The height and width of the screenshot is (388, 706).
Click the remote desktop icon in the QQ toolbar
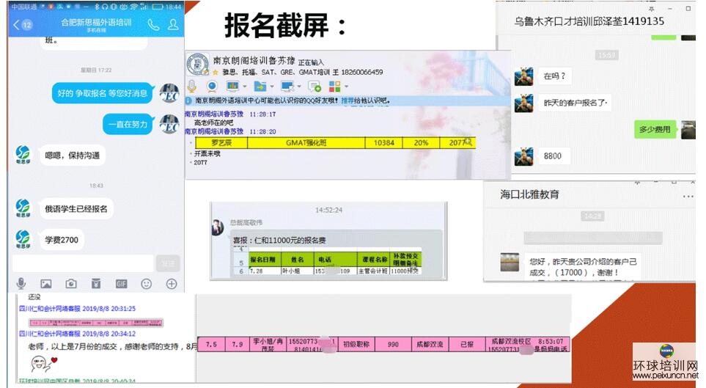287,86
